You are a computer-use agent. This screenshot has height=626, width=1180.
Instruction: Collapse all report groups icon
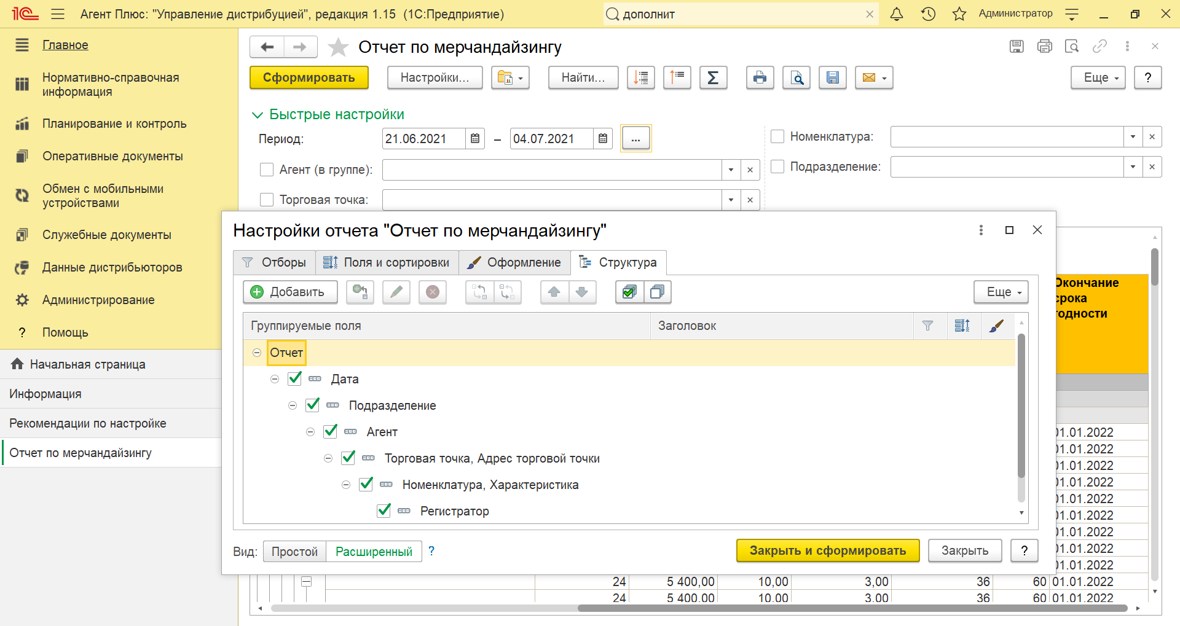(x=677, y=77)
